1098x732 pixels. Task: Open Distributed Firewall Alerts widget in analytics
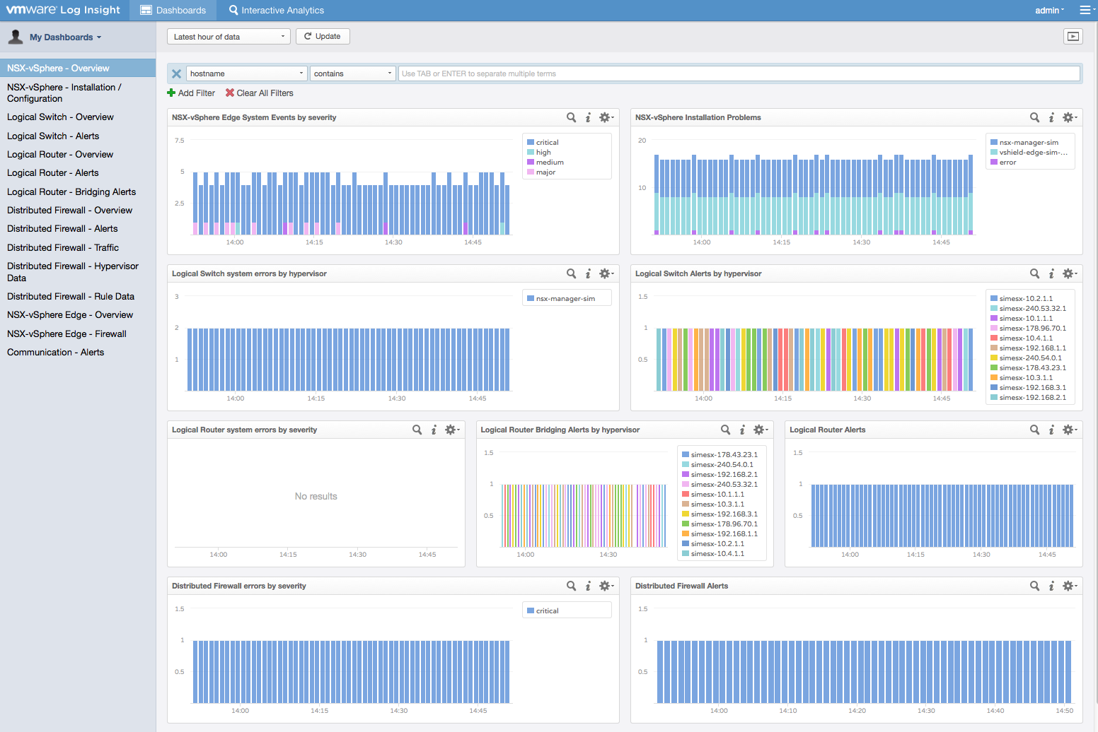[1034, 586]
